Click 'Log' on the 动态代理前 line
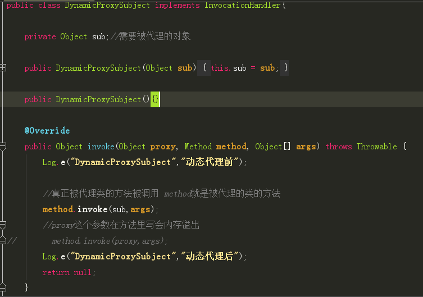The image size is (423, 297). 49,162
